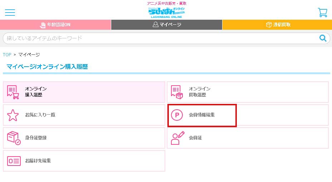
Task: Focus the item keyword search field
Action: pyautogui.click(x=161, y=38)
